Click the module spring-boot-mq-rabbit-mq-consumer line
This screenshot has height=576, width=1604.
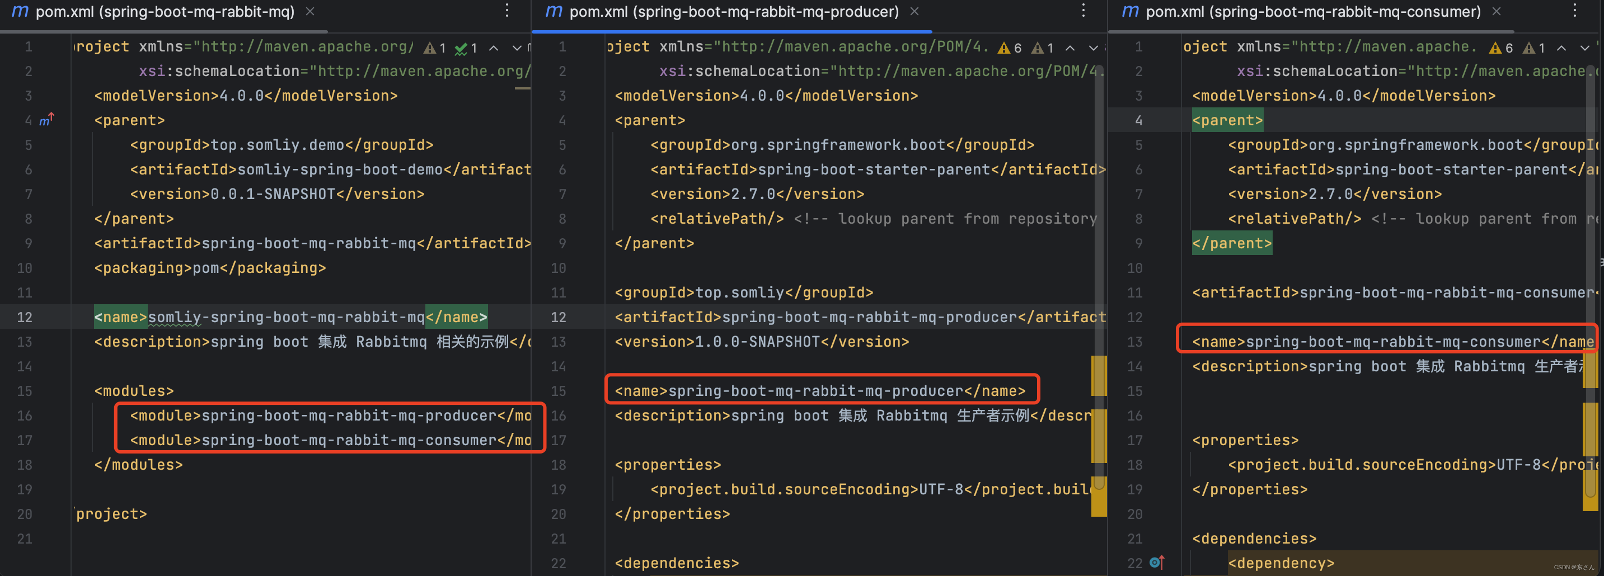coord(330,441)
